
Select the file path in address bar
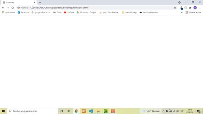pyautogui.click(x=59, y=8)
